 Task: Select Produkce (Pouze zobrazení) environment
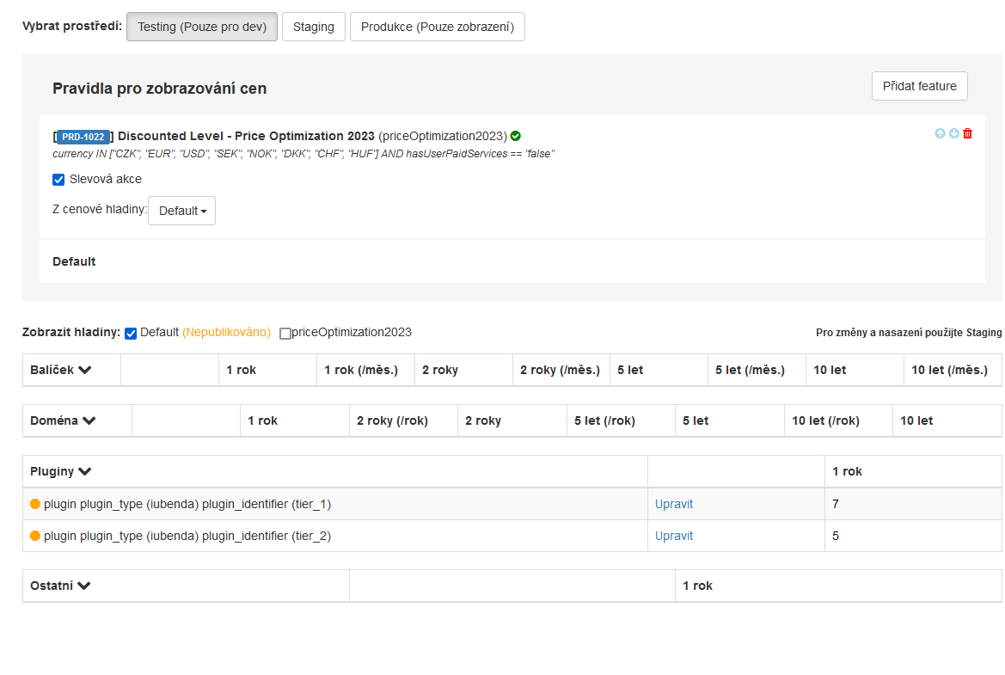tap(437, 27)
